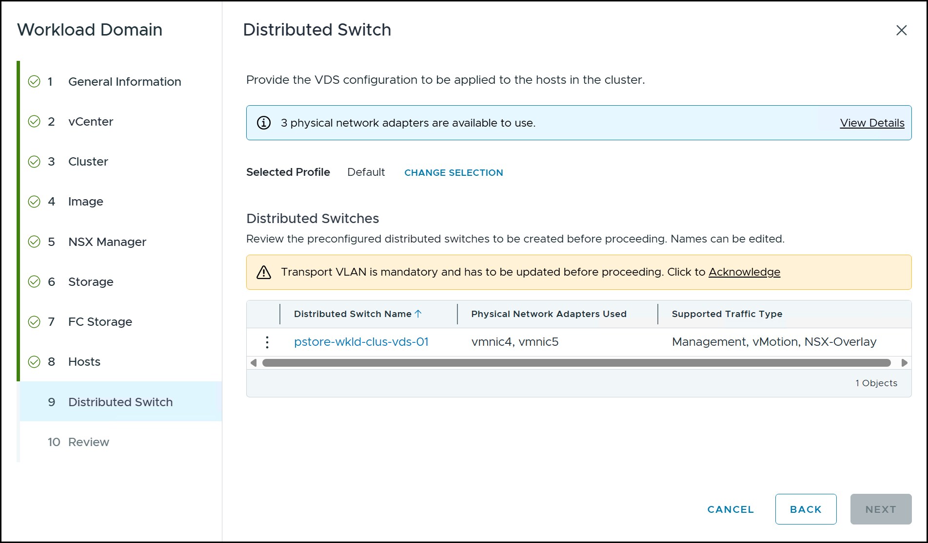This screenshot has height=543, width=928.
Task: Select step 9 Distributed Switch
Action: coord(121,402)
